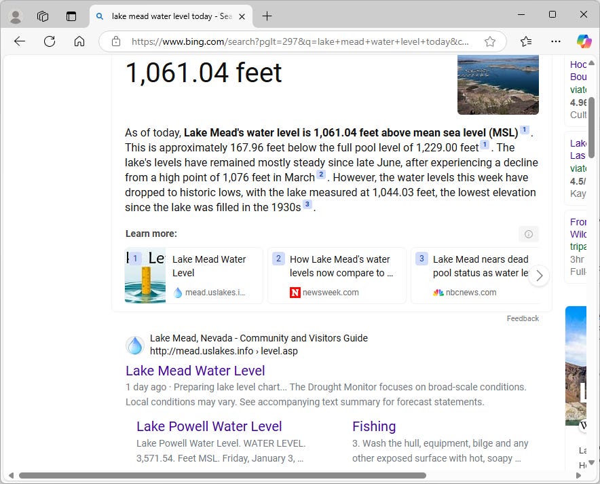Click the scroll up arrow
This screenshot has width=600, height=484.
coord(591,62)
